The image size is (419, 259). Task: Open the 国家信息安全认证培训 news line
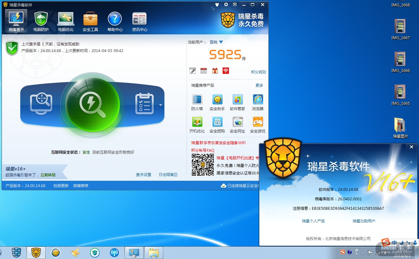(238, 173)
